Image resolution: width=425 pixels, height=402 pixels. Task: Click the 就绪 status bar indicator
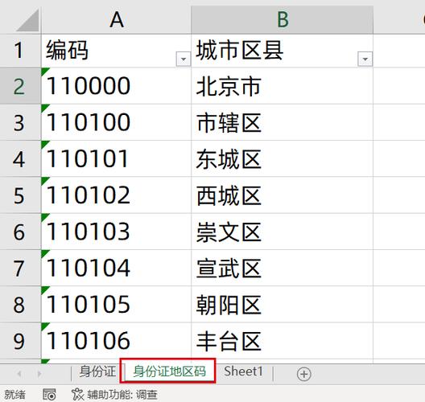click(x=14, y=395)
